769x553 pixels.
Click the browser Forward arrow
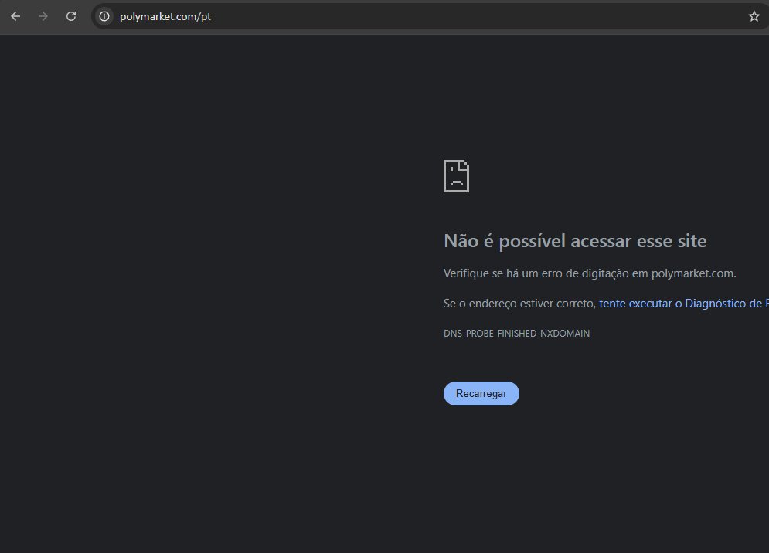tap(43, 16)
